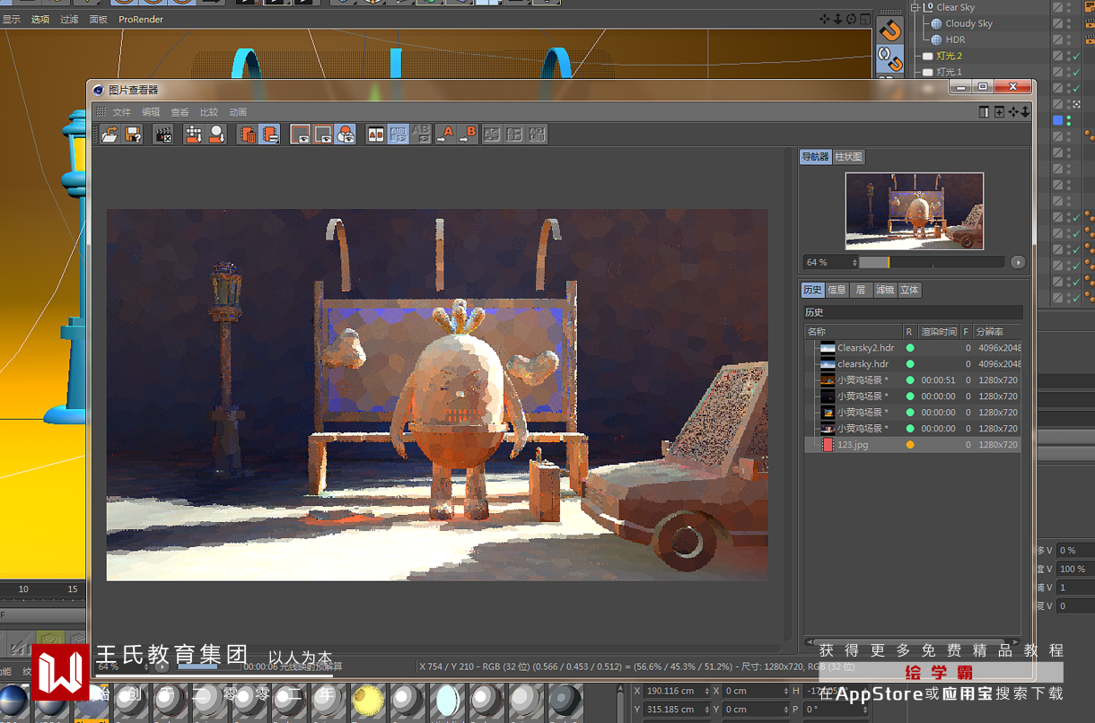Switch to the 滤镜 tab
This screenshot has width=1095, height=723.
click(885, 290)
